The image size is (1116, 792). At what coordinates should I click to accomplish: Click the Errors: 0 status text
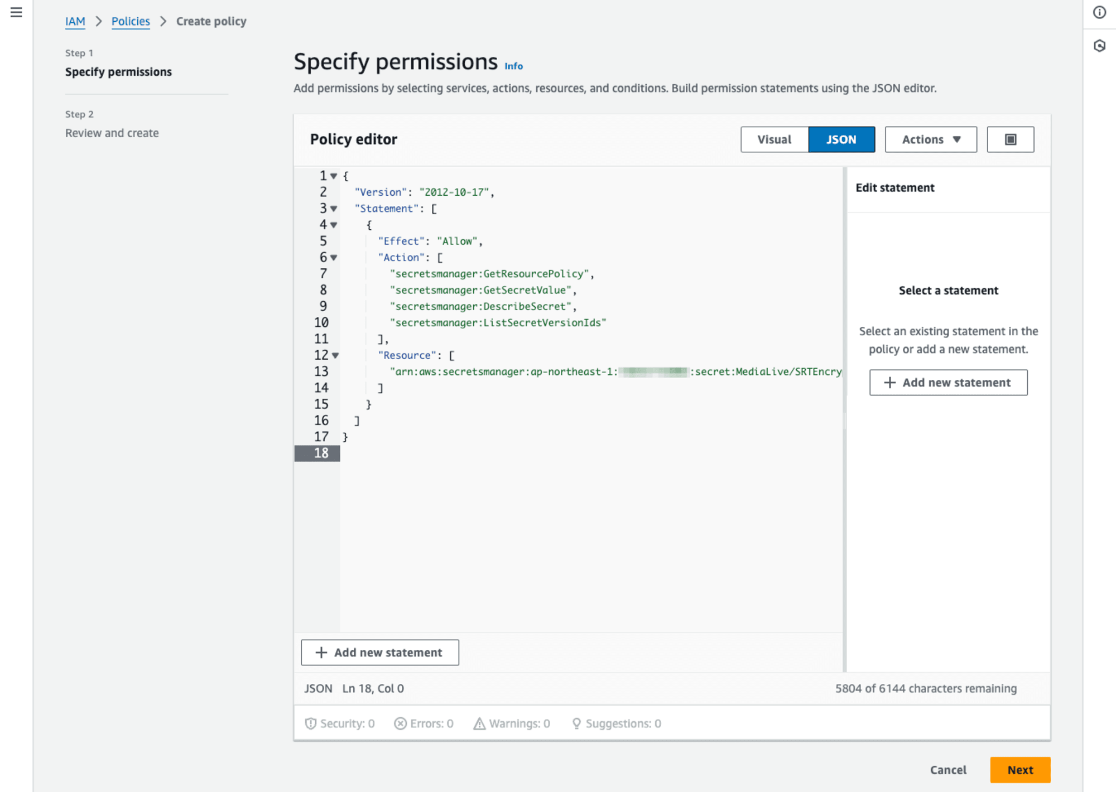point(432,723)
